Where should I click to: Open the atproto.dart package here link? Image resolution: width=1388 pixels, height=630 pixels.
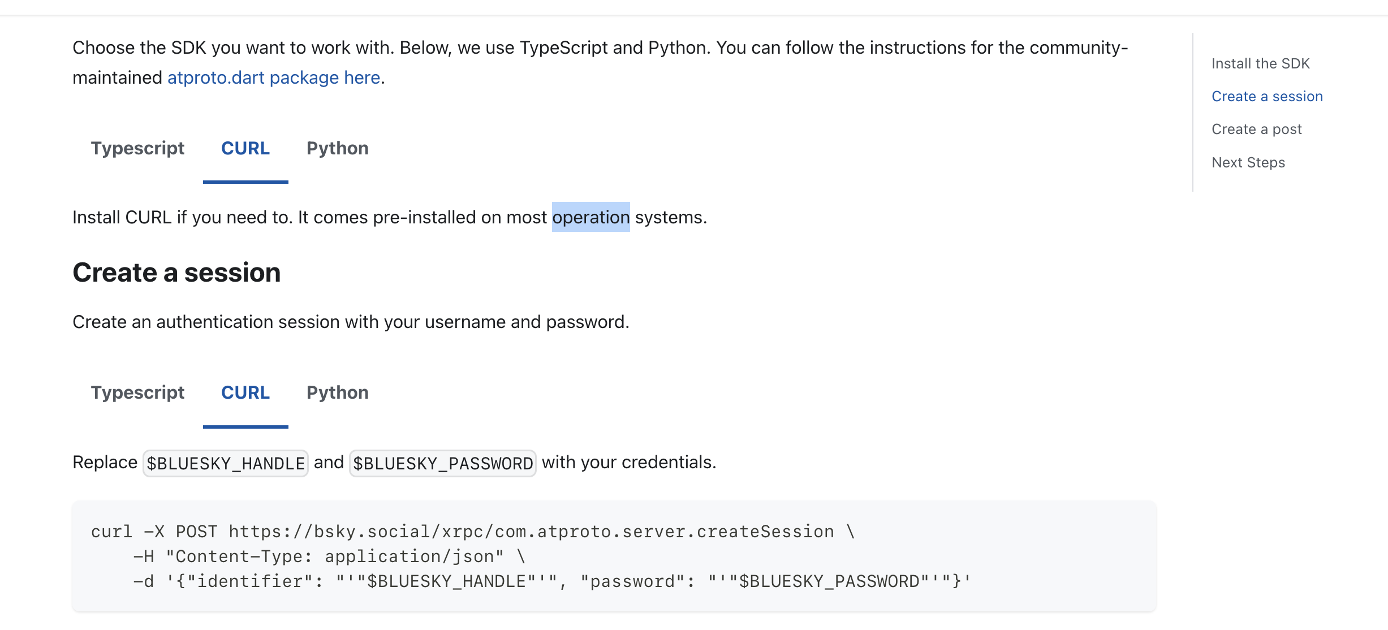coord(274,77)
